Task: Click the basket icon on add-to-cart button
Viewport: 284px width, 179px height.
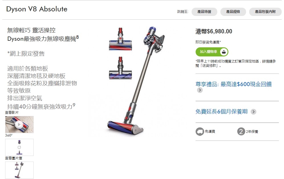Action: coord(224,52)
